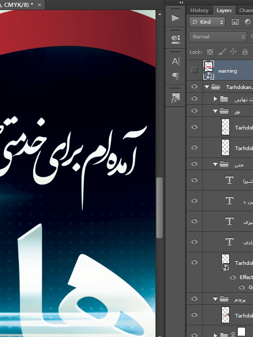Image resolution: width=253 pixels, height=337 pixels.
Task: Hide the smart object layer above Effects
Action: click(194, 262)
